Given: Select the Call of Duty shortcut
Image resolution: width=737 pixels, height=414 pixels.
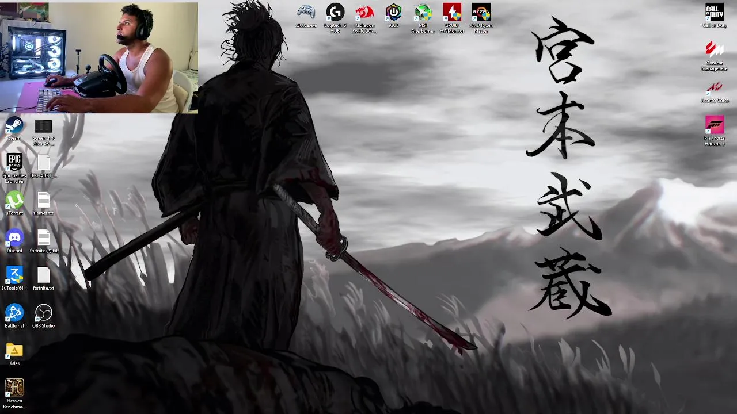Looking at the screenshot, I should pyautogui.click(x=715, y=16).
